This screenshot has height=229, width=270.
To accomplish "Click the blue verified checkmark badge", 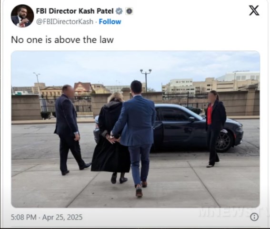I will click(119, 11).
